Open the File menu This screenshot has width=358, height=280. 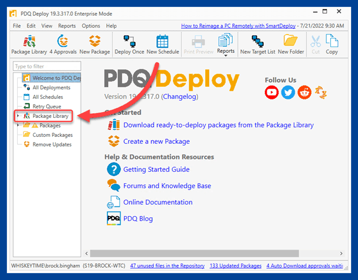click(17, 26)
